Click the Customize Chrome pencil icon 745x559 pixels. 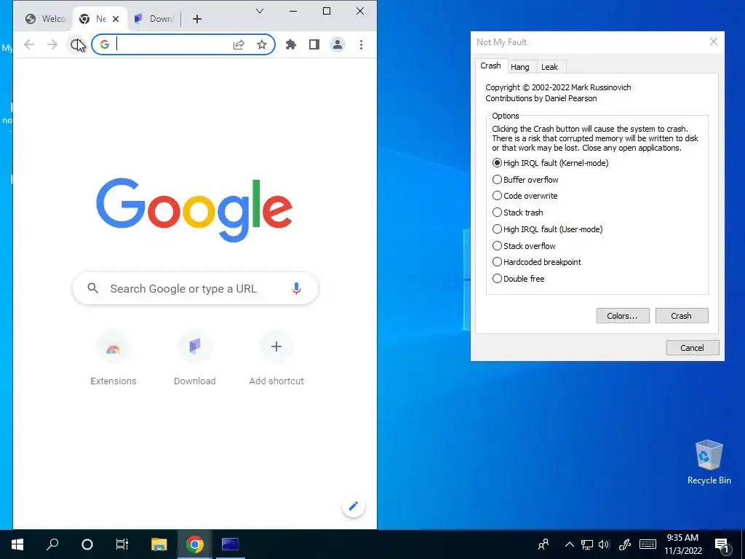353,507
